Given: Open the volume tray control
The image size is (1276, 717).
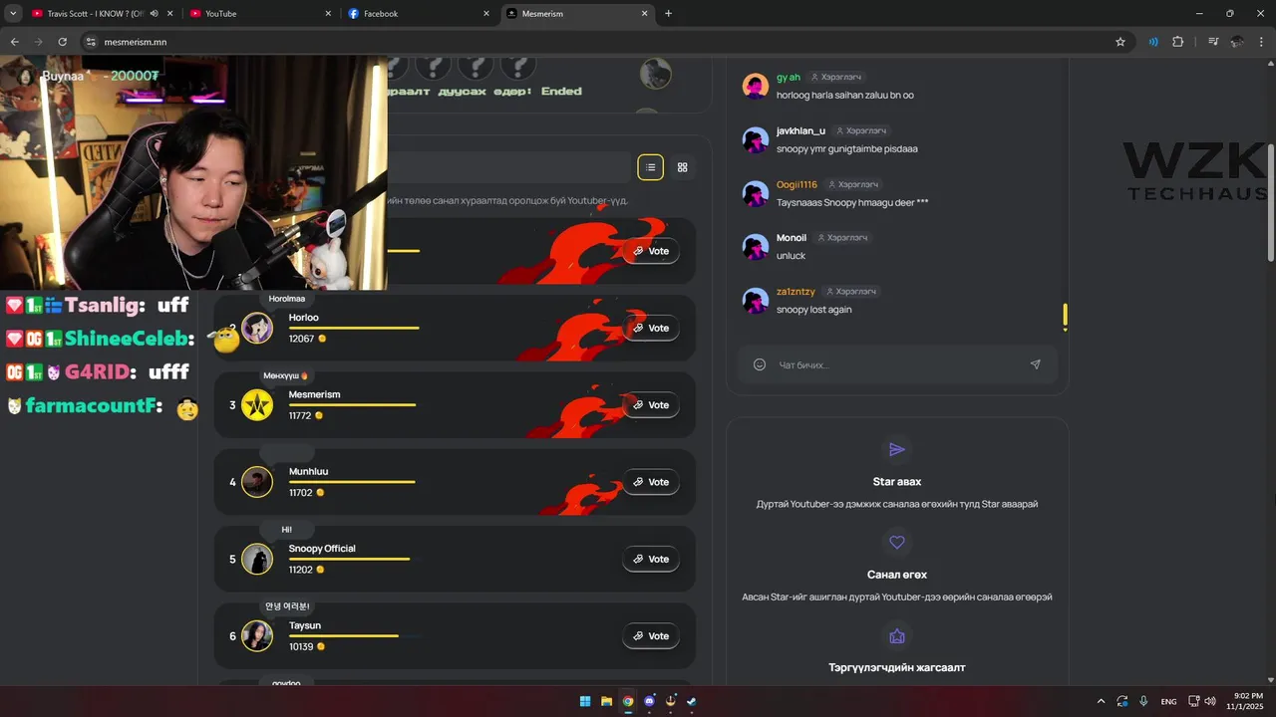Looking at the screenshot, I should pos(1210,701).
